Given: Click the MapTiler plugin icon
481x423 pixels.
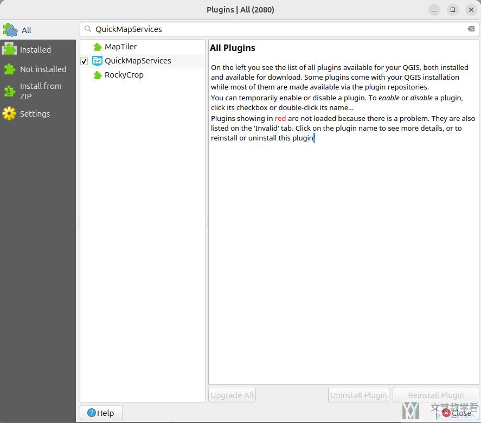Looking at the screenshot, I should coord(98,47).
